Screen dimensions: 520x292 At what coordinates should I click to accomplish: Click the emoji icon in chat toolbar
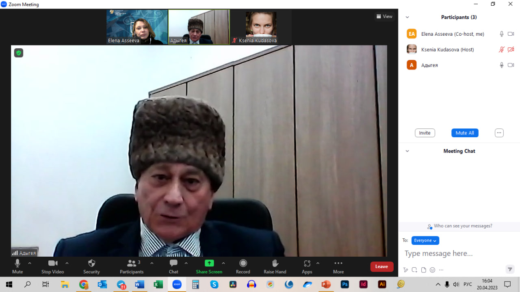[x=432, y=270]
